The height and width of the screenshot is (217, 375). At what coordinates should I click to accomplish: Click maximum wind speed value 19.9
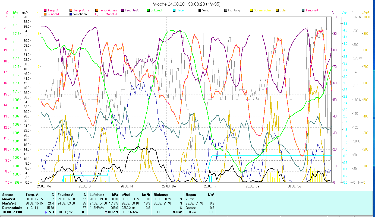click(147, 203)
